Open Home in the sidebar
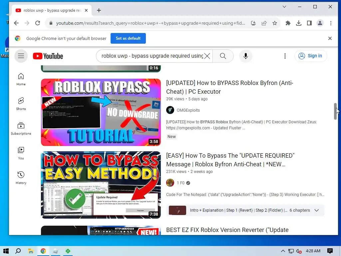This screenshot has width=341, height=256. 21,79
